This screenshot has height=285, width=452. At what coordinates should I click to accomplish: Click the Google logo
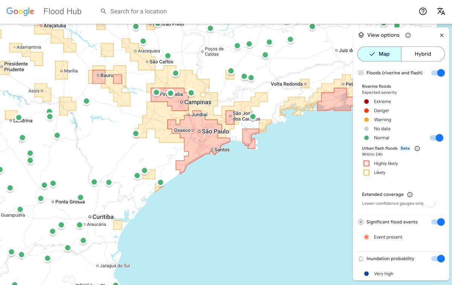click(x=20, y=11)
